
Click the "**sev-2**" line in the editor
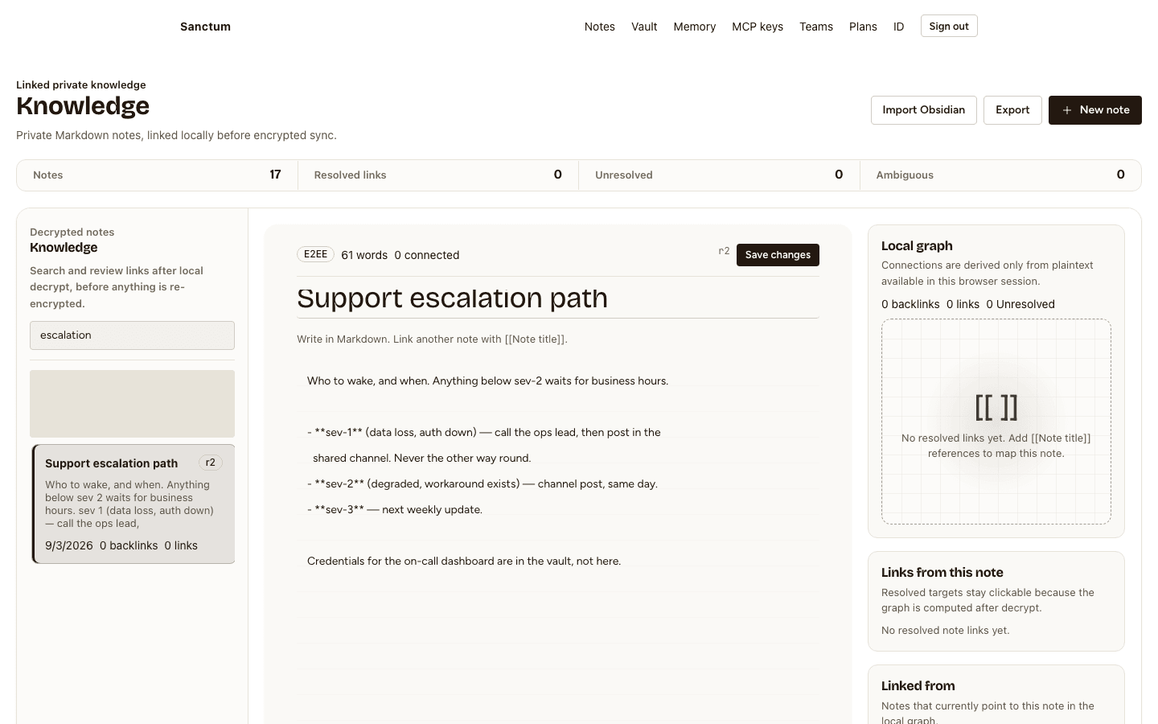point(482,483)
